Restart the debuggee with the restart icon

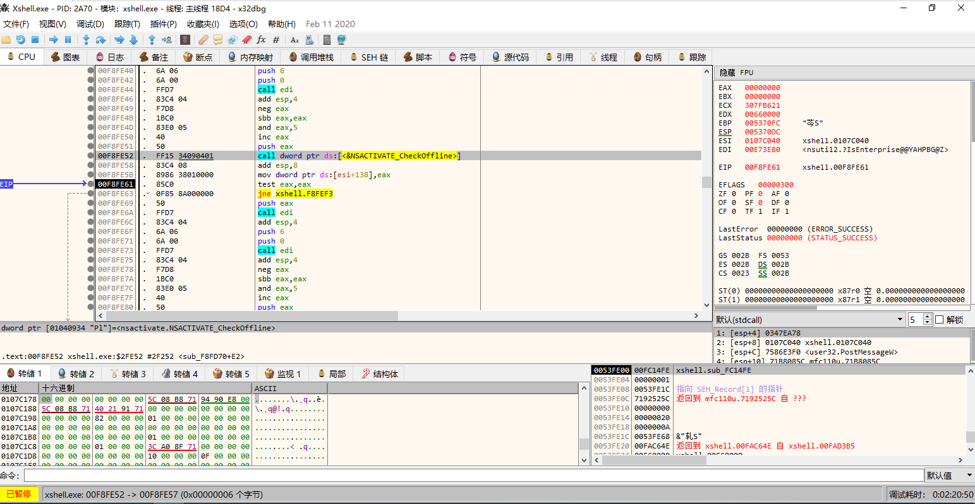21,40
